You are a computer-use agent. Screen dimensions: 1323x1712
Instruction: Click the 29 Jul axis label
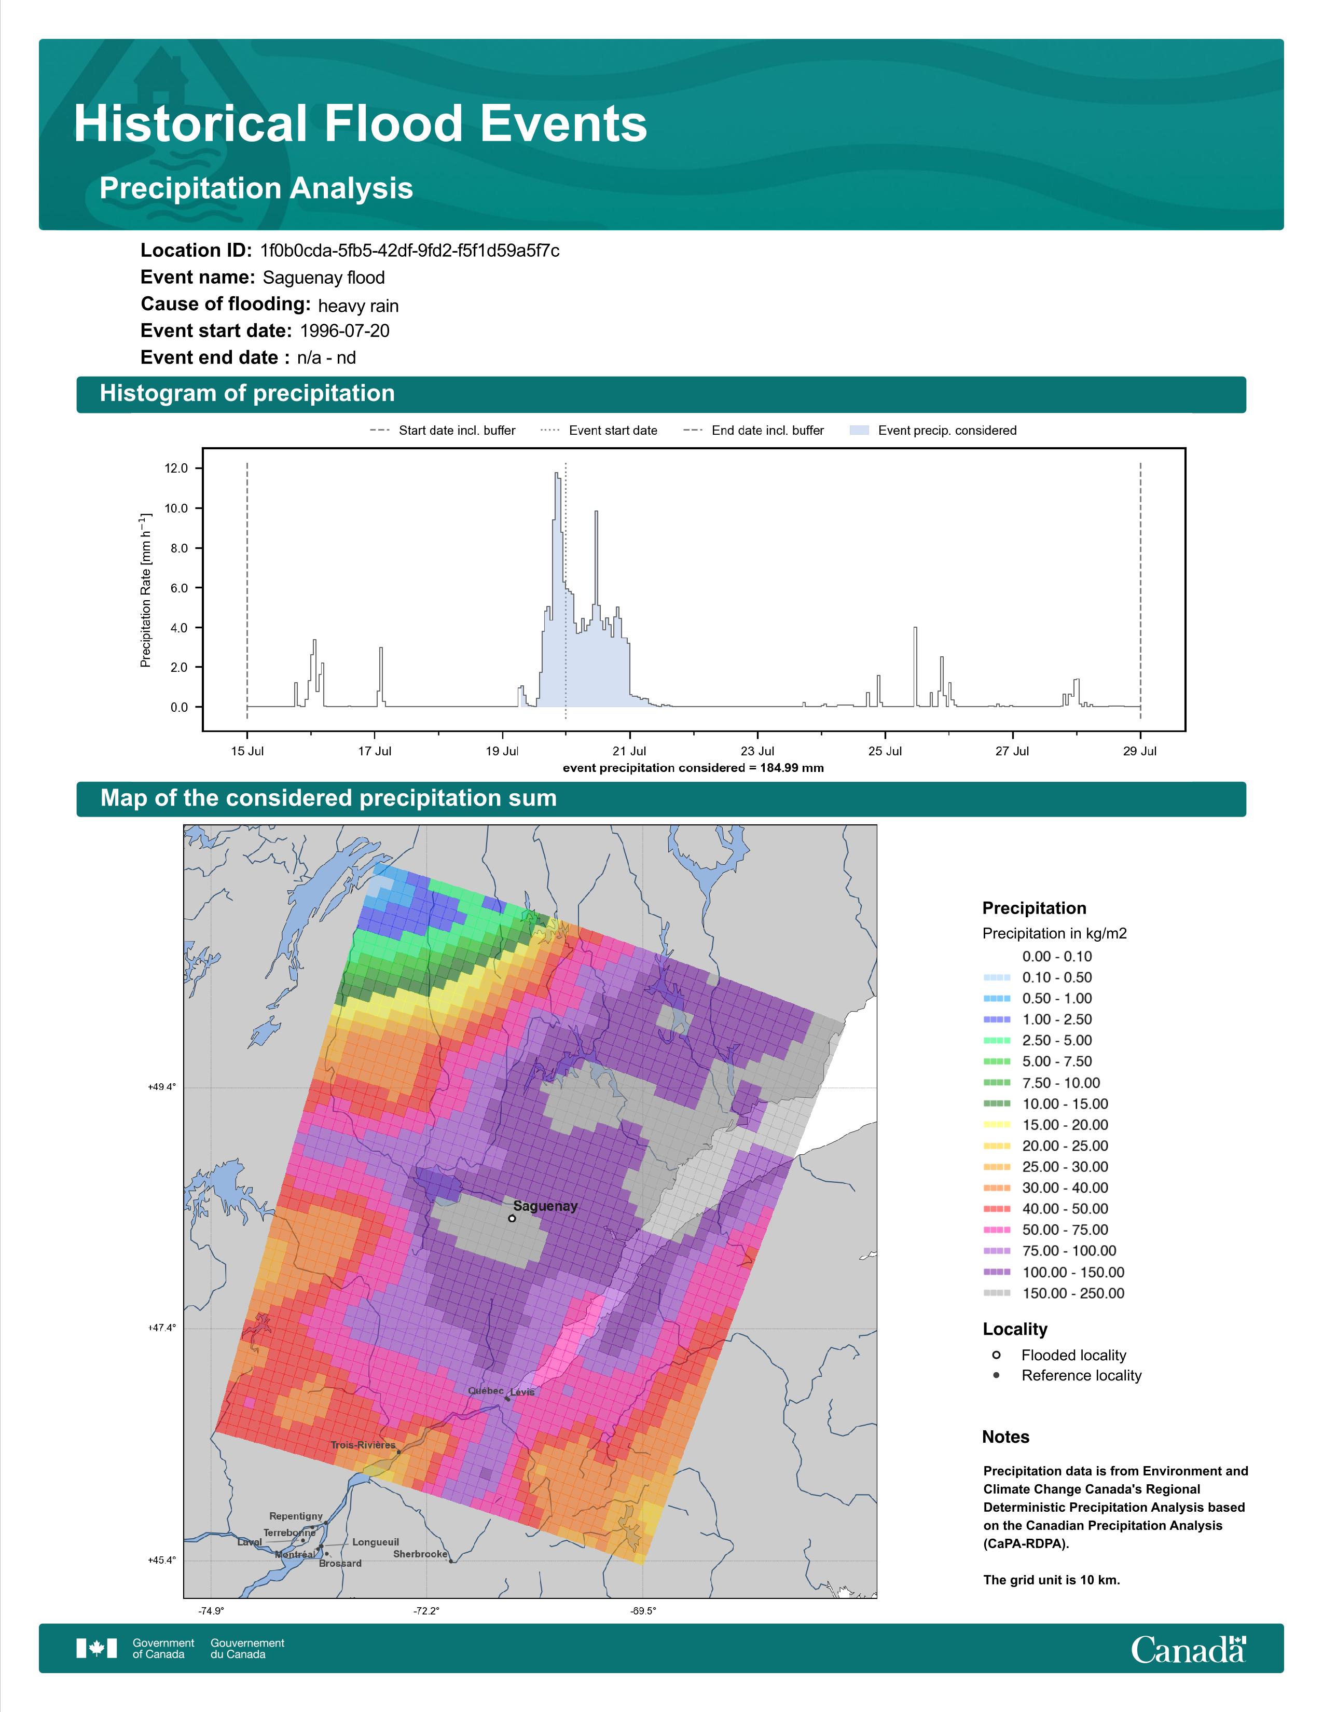(x=1140, y=751)
